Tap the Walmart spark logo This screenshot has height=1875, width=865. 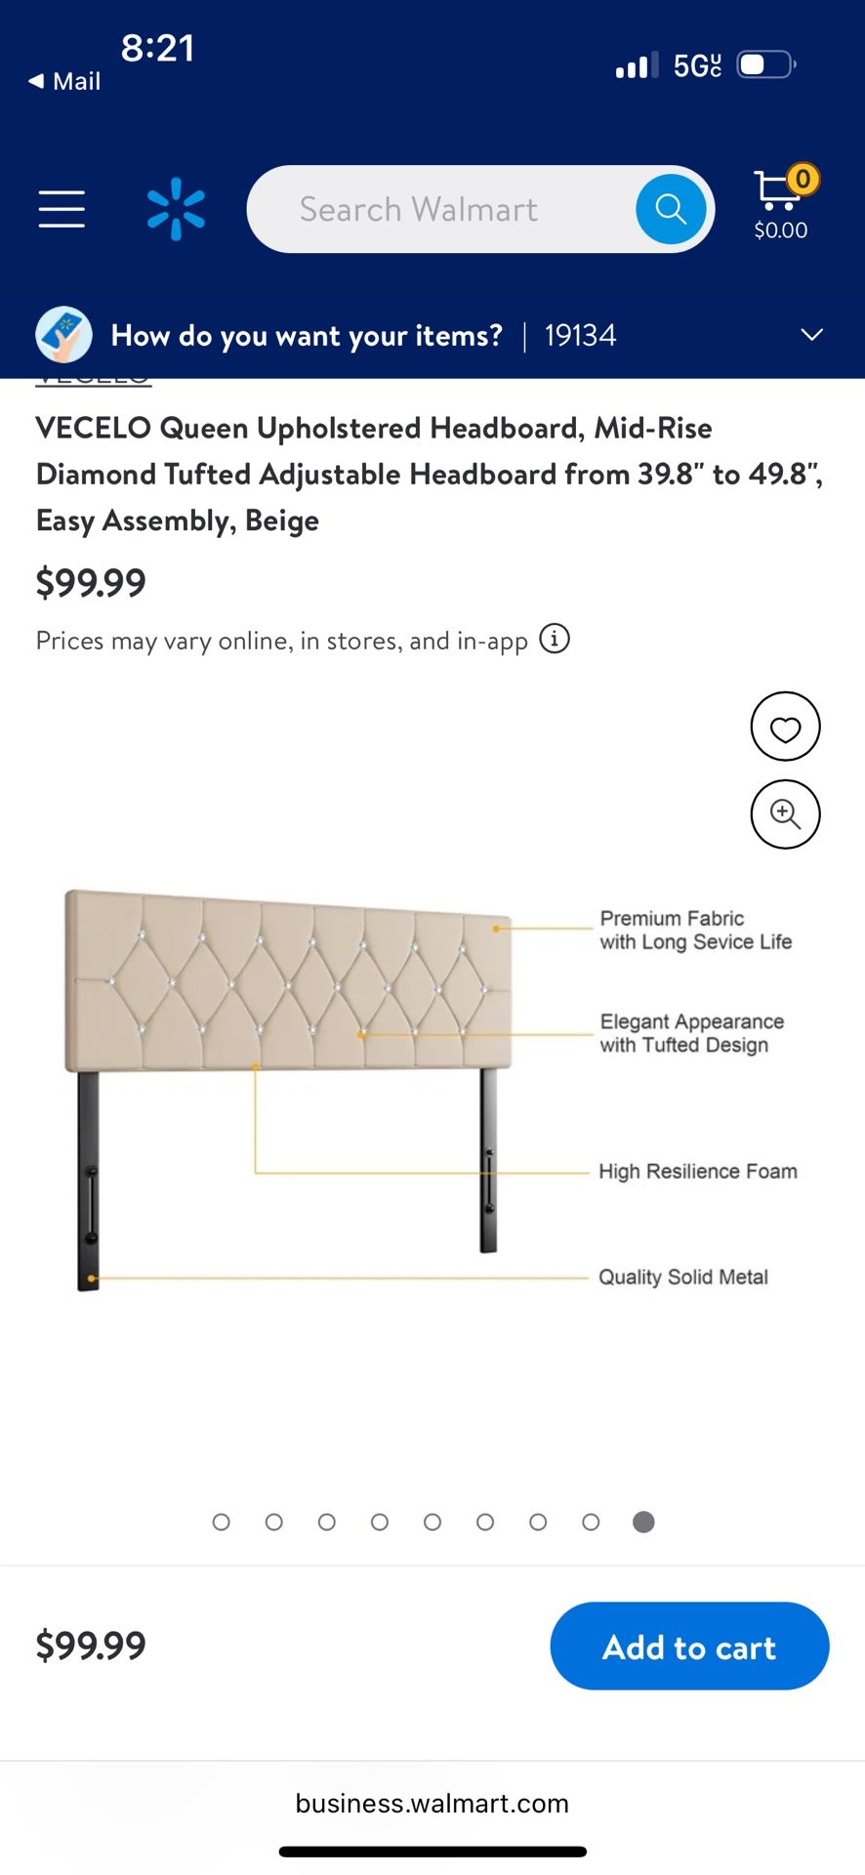click(176, 209)
